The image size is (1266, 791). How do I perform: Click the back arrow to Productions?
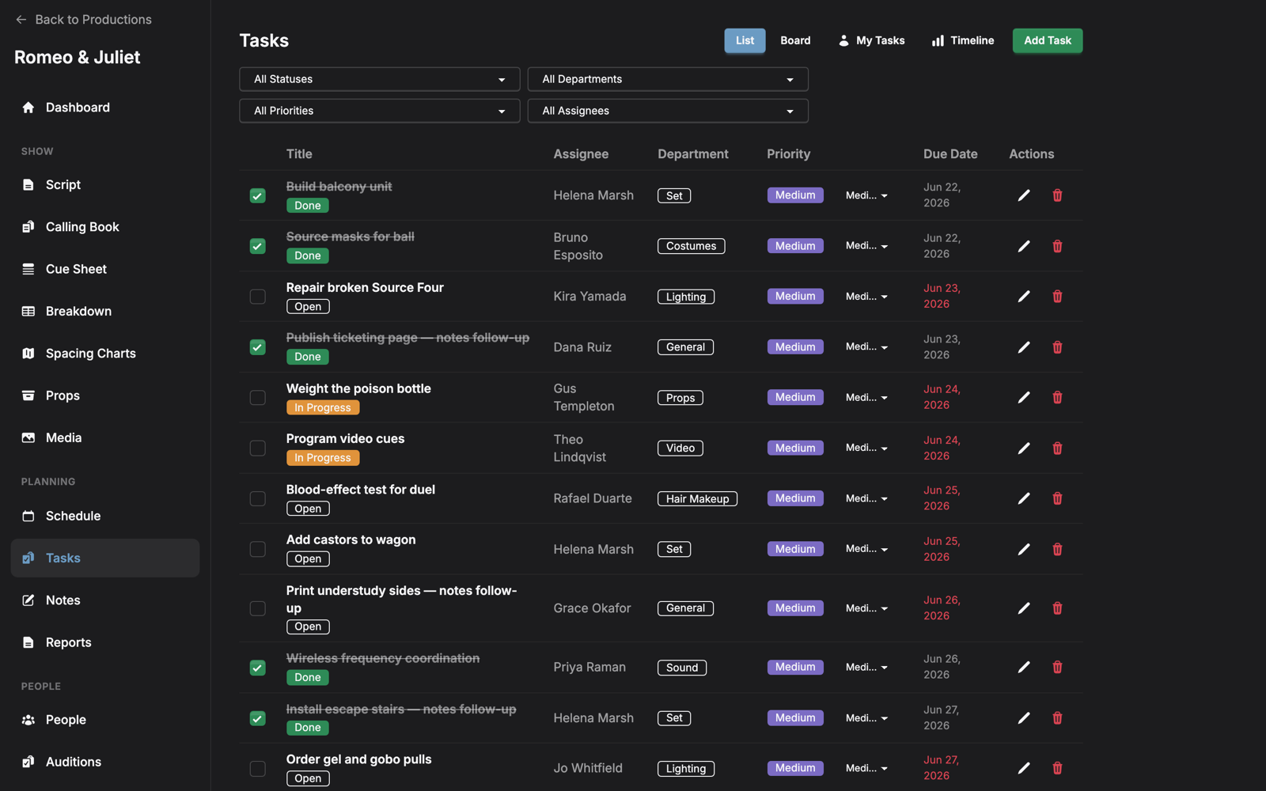click(21, 19)
